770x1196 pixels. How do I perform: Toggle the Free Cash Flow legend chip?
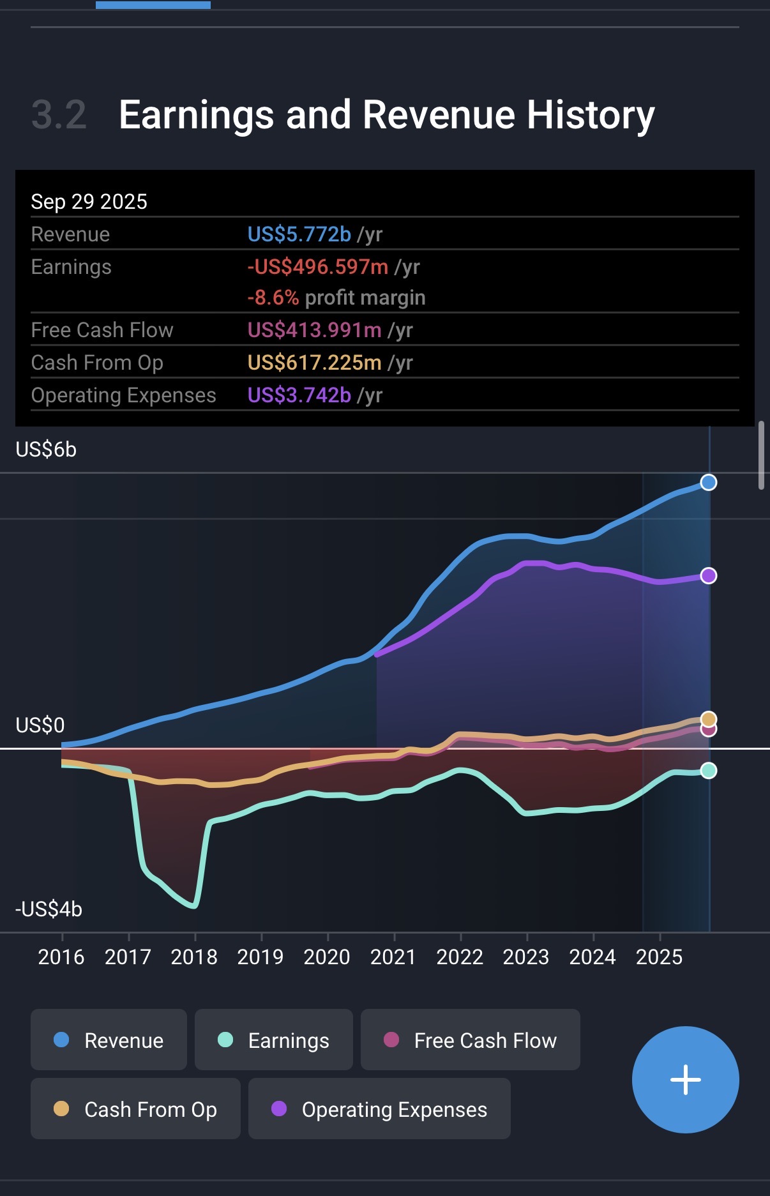[x=470, y=1040]
